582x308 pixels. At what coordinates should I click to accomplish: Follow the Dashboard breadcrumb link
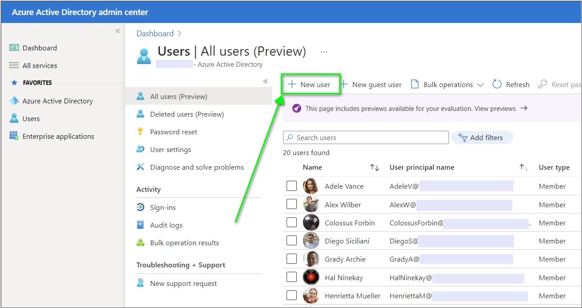155,34
